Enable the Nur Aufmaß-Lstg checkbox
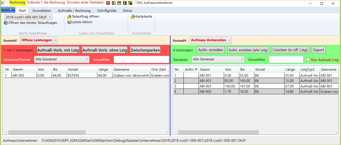Image resolution: width=341 pixels, height=145 pixels. (308, 60)
